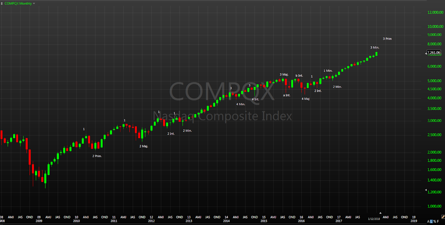The width and height of the screenshot is (445, 225).
Task: Click the 8,000.00 price axis label
Action: coord(434,44)
